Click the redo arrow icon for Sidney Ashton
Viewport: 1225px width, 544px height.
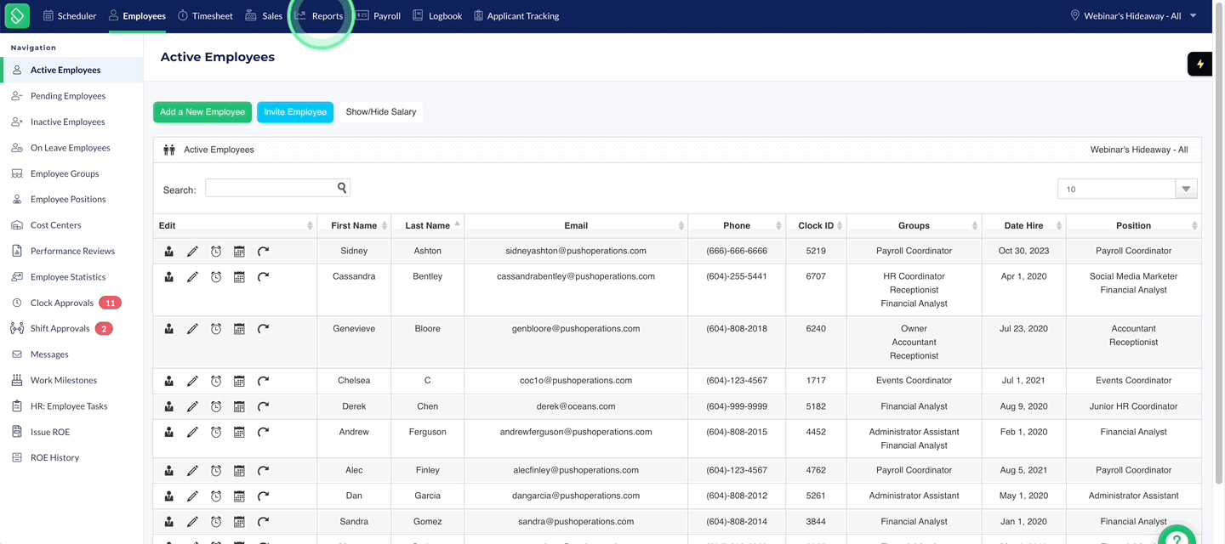click(263, 252)
